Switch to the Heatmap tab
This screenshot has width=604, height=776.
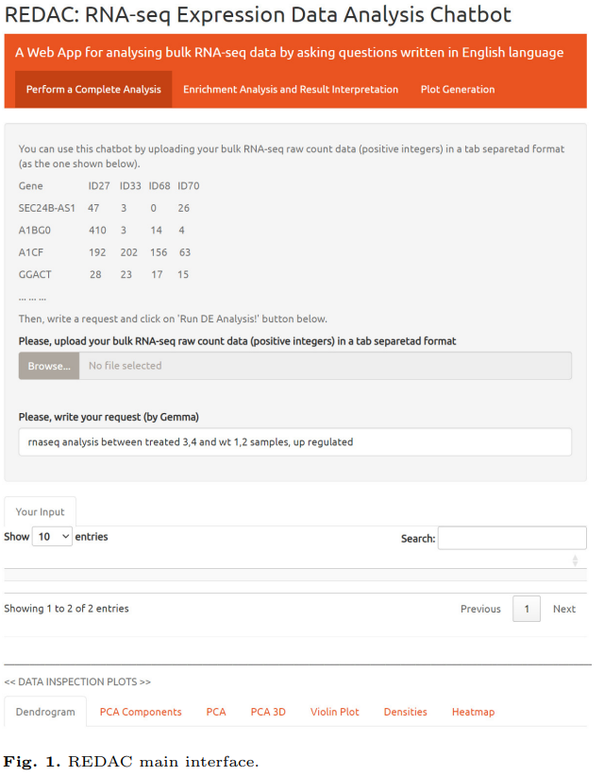(473, 712)
